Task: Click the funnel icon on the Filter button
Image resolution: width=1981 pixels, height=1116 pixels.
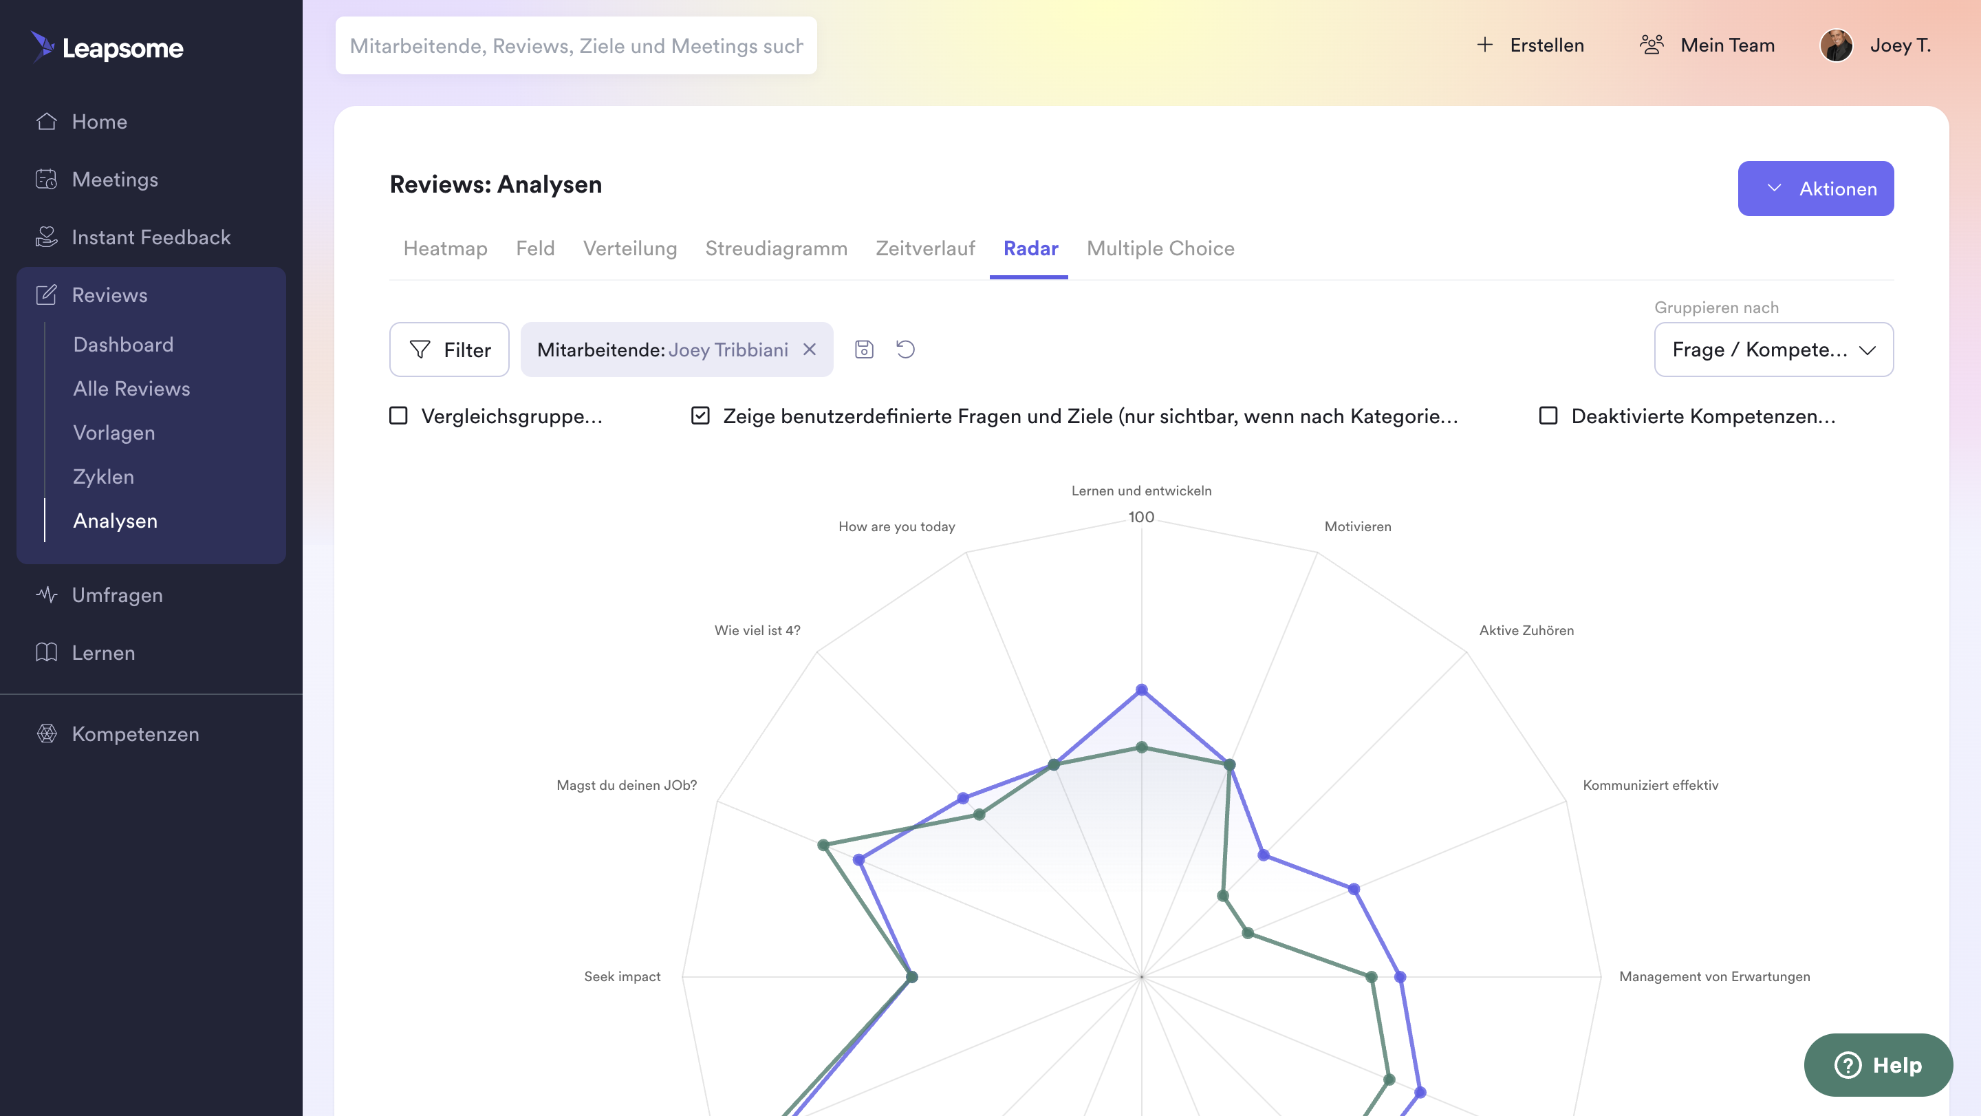Action: point(420,350)
